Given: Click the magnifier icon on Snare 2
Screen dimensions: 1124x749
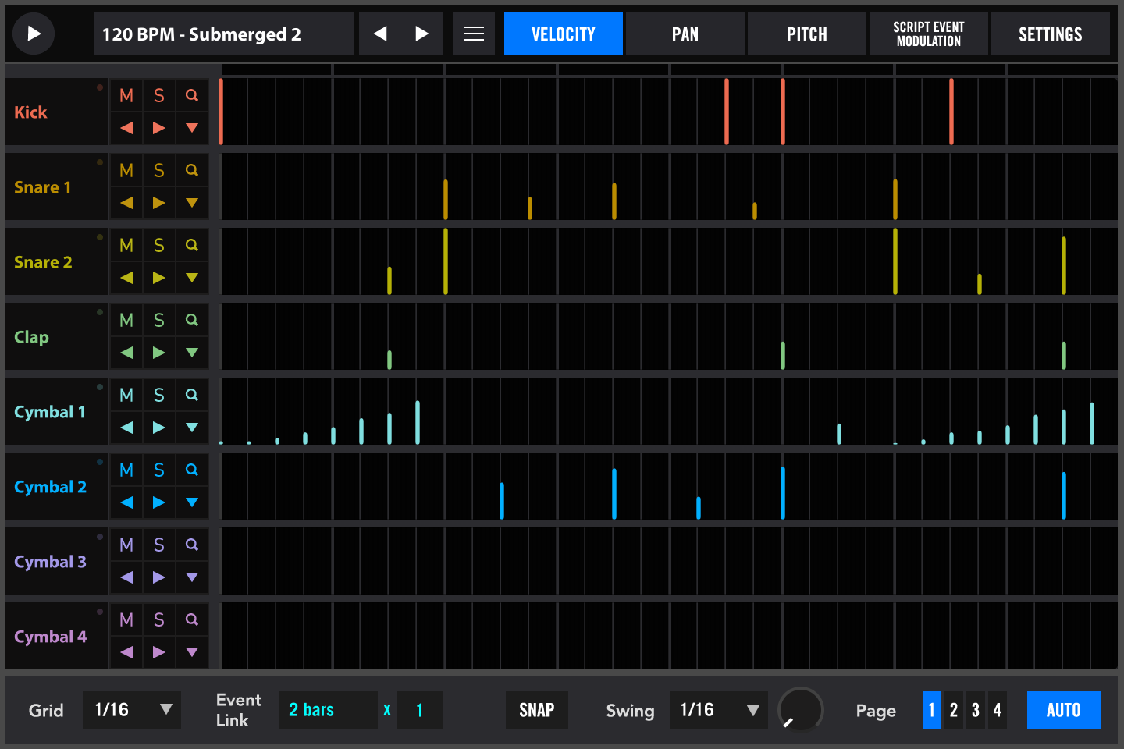Looking at the screenshot, I should click(x=191, y=244).
